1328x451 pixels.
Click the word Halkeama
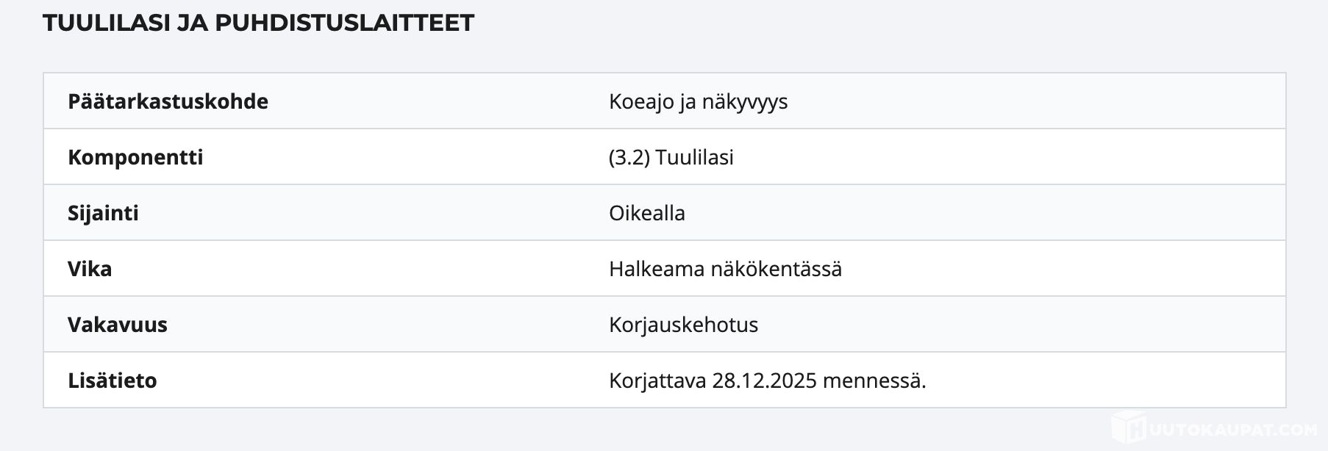pyautogui.click(x=657, y=269)
